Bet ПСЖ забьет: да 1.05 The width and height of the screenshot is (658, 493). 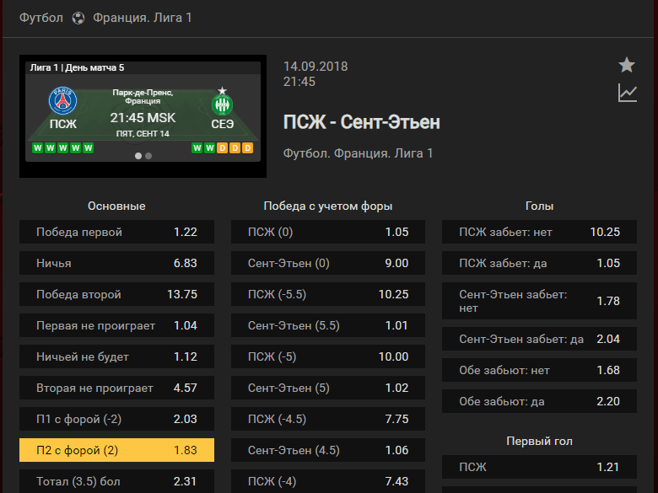click(x=539, y=263)
